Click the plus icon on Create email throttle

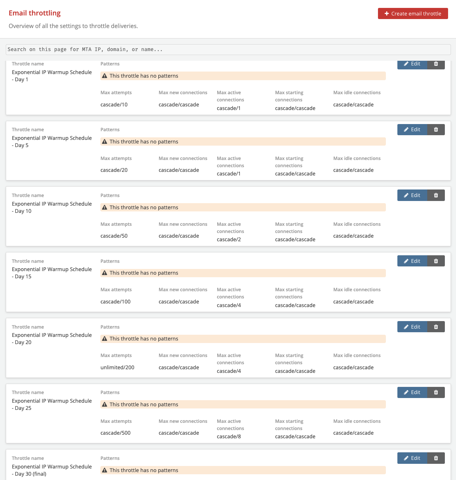[x=387, y=13]
